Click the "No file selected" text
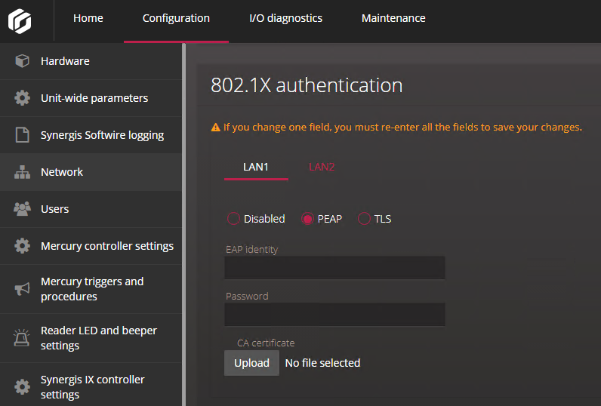Image resolution: width=601 pixels, height=406 pixels. tap(322, 363)
